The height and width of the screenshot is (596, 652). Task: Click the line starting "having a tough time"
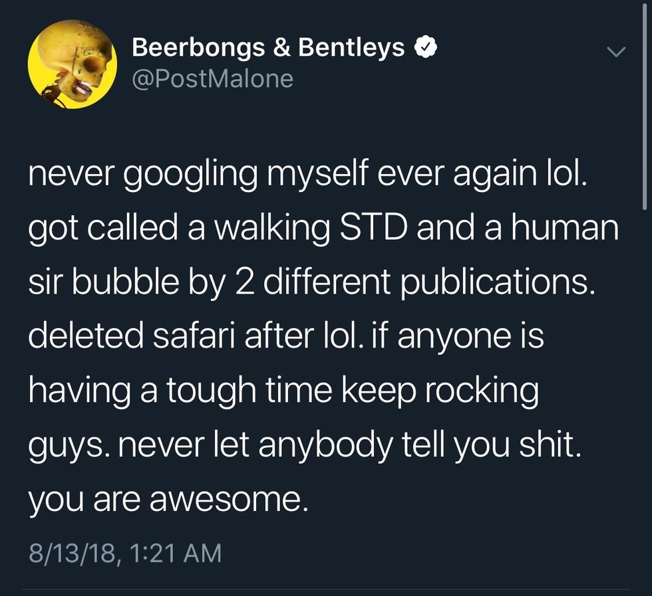(283, 391)
